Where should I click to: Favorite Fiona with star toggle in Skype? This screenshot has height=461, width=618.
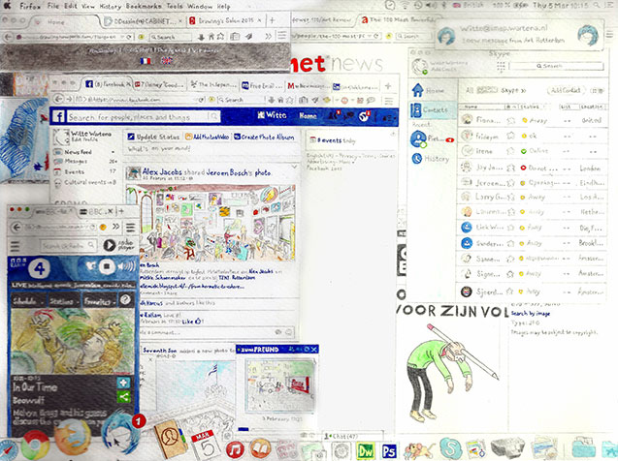(510, 120)
